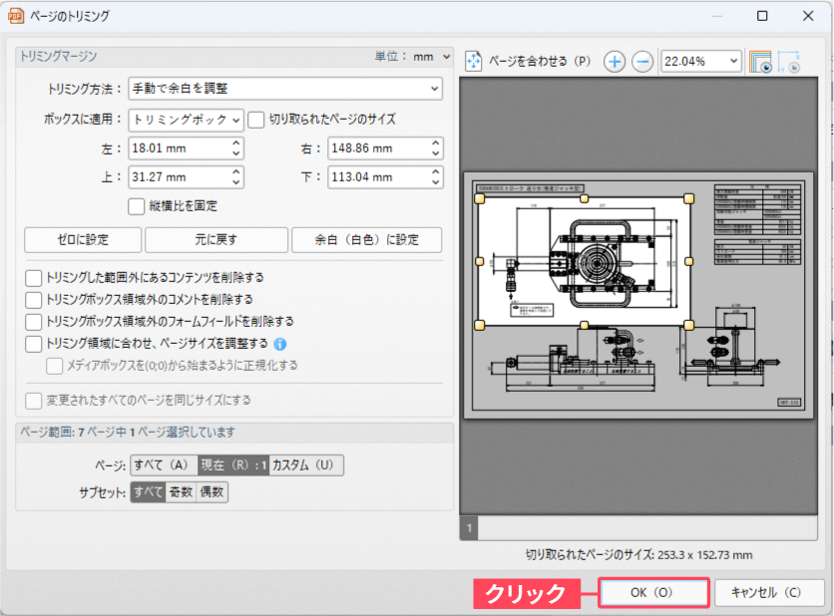Click the 左 margin field showing 18.01 mm
This screenshot has width=834, height=616.
[x=180, y=149]
